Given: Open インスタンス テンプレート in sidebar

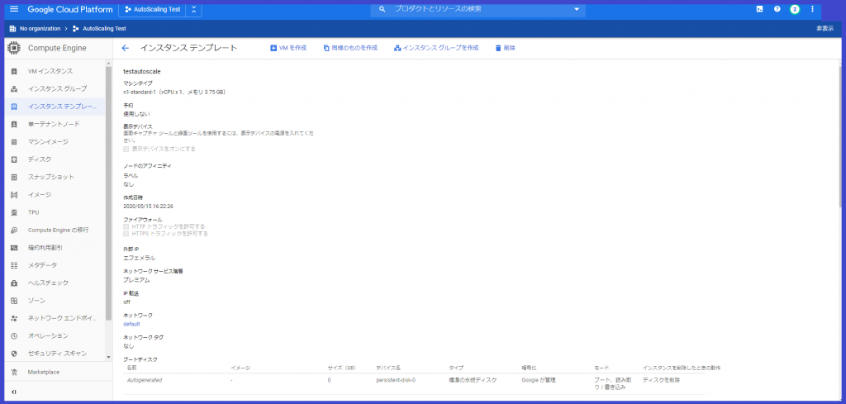Looking at the screenshot, I should click(55, 107).
